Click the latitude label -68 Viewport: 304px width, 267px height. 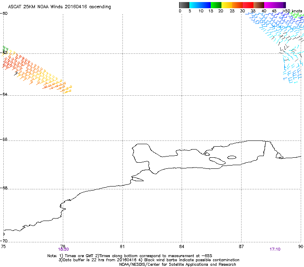[4, 188]
